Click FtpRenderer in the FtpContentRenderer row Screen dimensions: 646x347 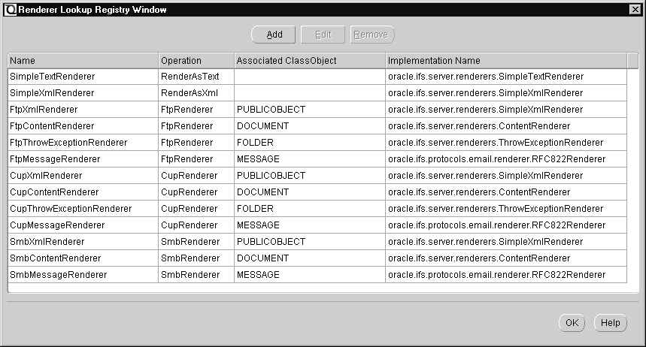point(196,126)
